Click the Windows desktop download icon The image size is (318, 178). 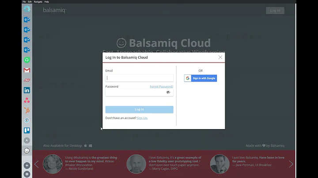coord(91,146)
